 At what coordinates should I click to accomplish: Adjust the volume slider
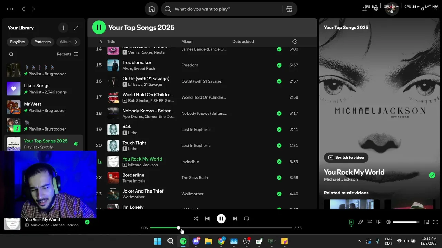[x=406, y=222]
